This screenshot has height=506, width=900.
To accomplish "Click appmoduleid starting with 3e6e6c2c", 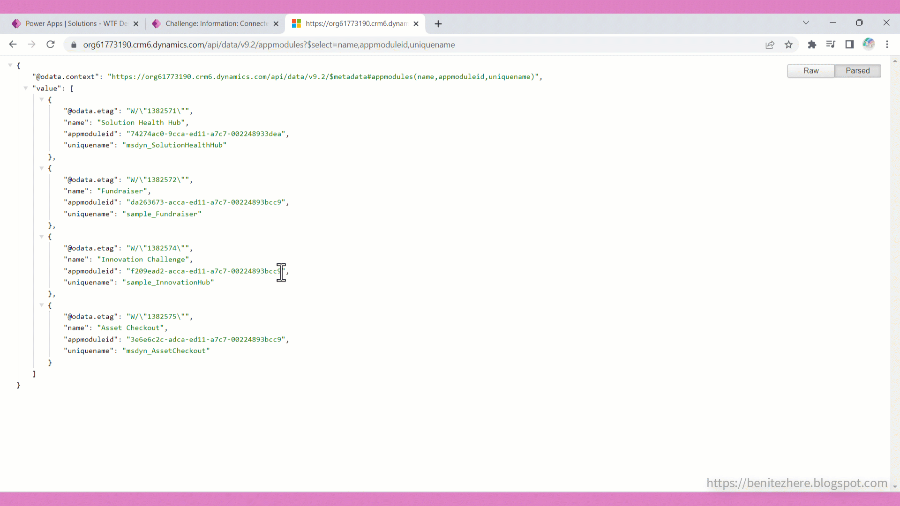I will (206, 340).
